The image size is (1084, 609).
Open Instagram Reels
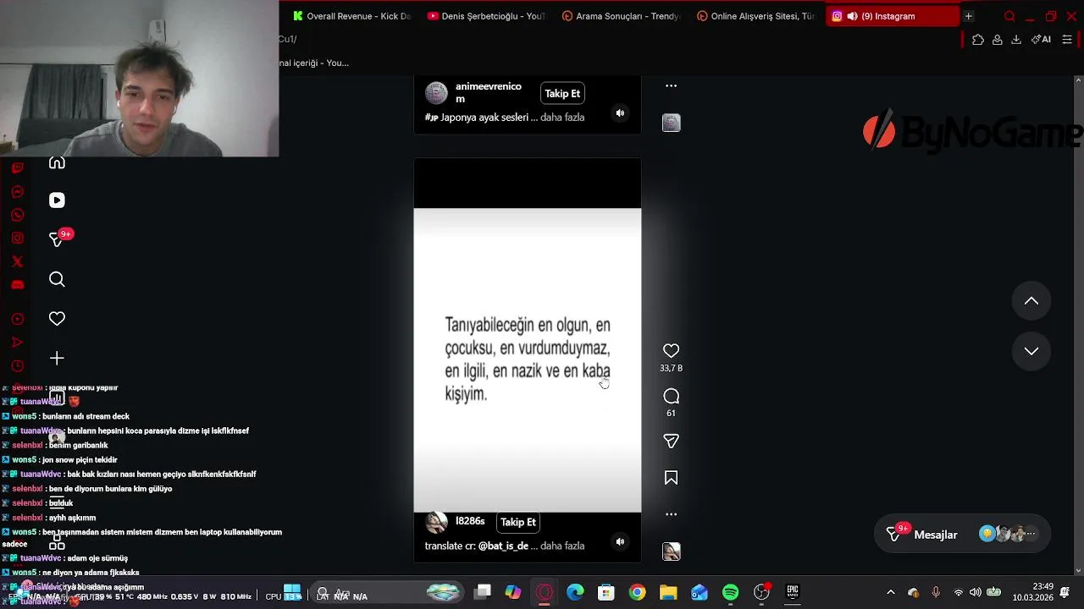[57, 200]
